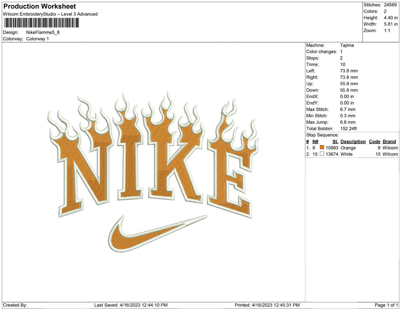
Task: Click the 'White' description in row 2
Action: coord(347,154)
